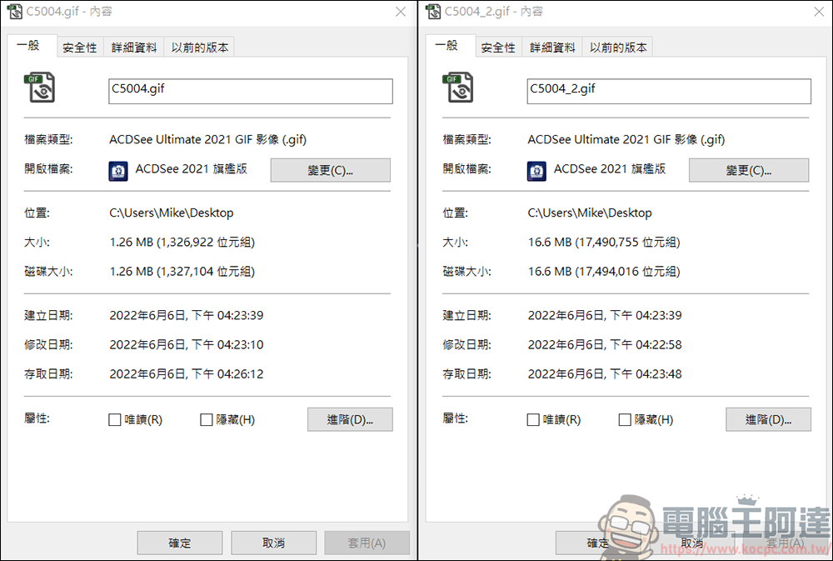Screen dimensions: 833x561
Task: Confirm with 確定 in C5004.gif window
Action: 180,543
